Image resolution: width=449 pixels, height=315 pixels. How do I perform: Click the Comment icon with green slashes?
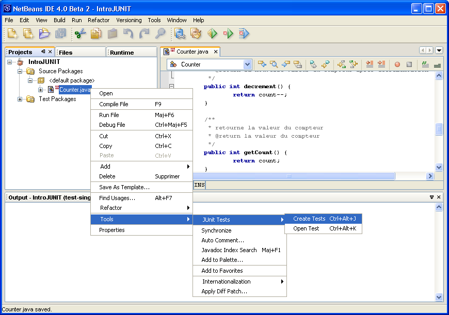[x=425, y=64]
